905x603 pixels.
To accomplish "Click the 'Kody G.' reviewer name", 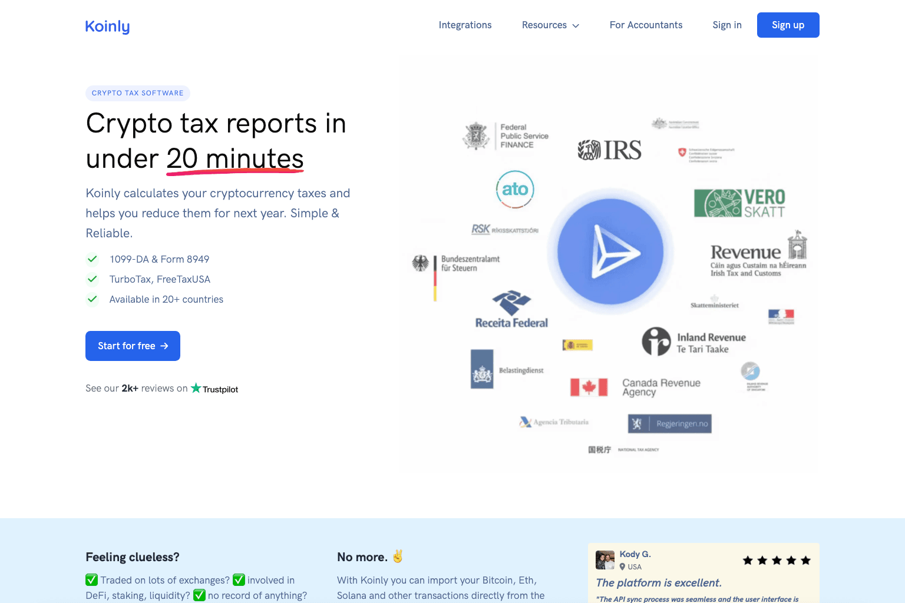I will 635,554.
